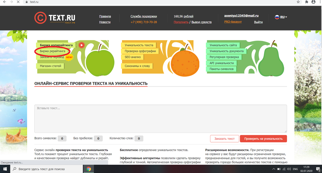Click the Russian flag icon
The height and width of the screenshot is (173, 322).
[277, 17]
